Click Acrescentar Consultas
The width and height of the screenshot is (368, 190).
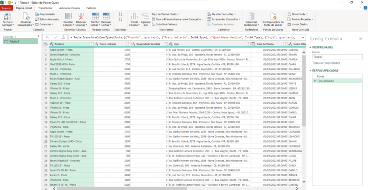224,19
